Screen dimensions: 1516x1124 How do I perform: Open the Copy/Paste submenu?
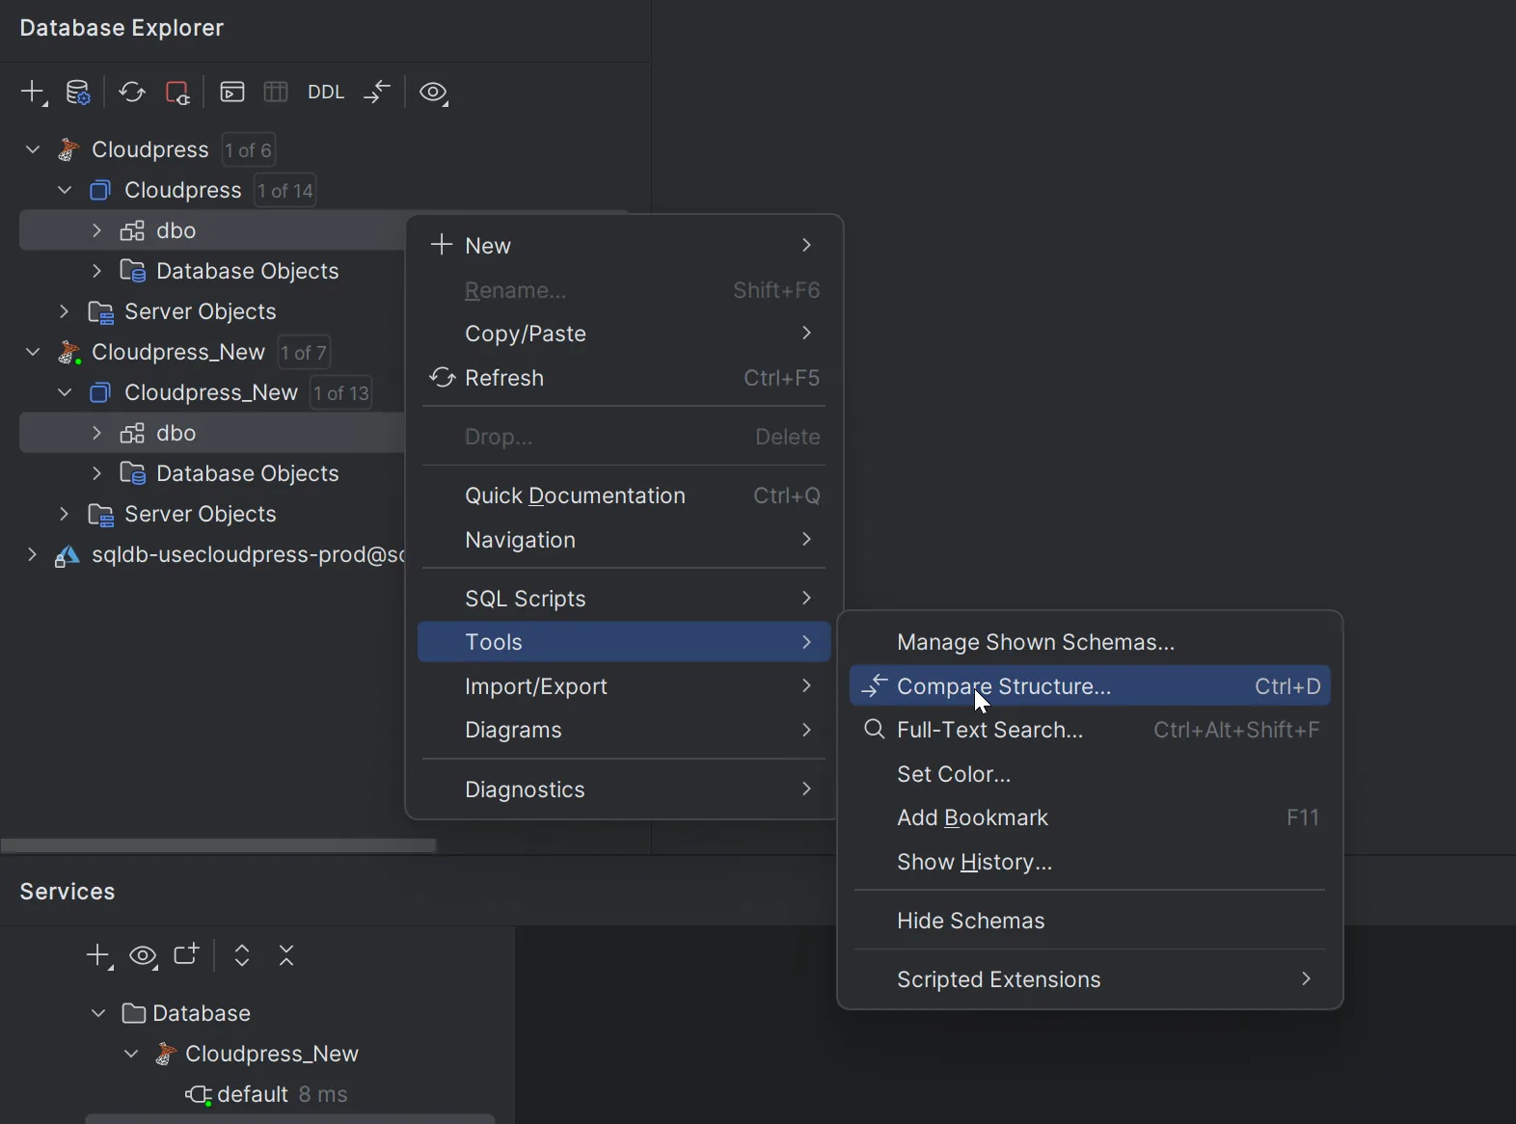(x=624, y=334)
